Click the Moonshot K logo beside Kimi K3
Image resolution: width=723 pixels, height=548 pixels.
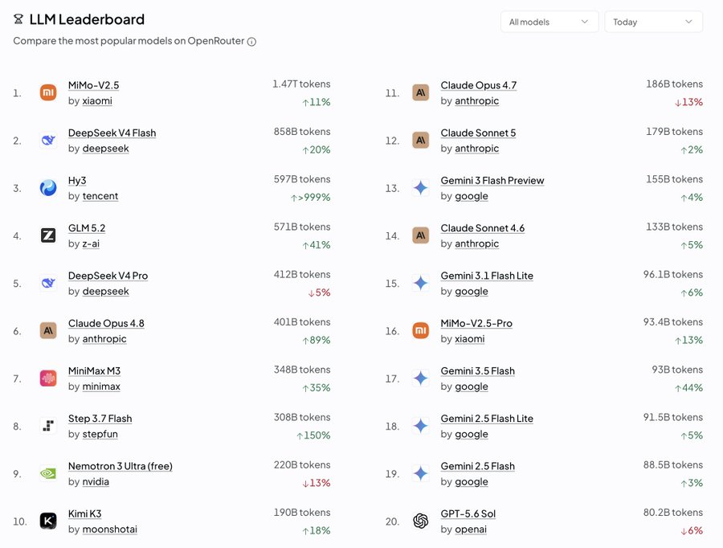point(48,521)
